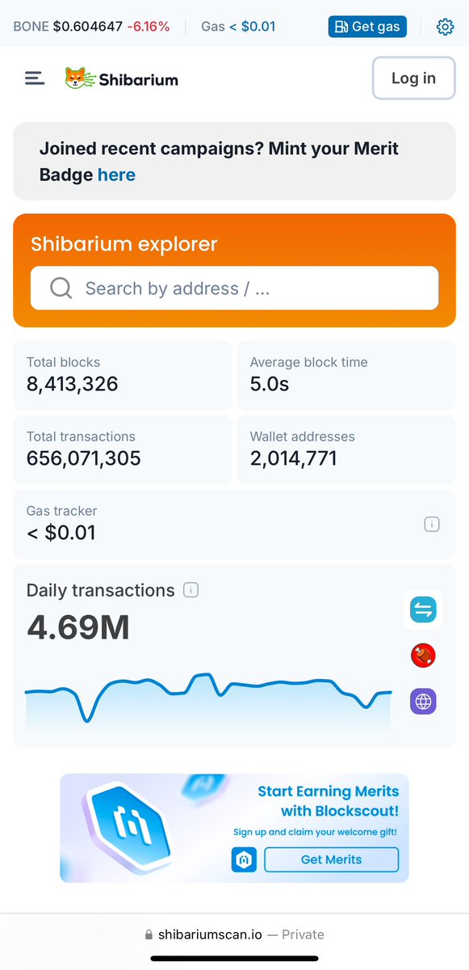Viewport: 469px width, 970px height.
Task: Click the gas tracker value < $0.01
Action: (x=61, y=533)
